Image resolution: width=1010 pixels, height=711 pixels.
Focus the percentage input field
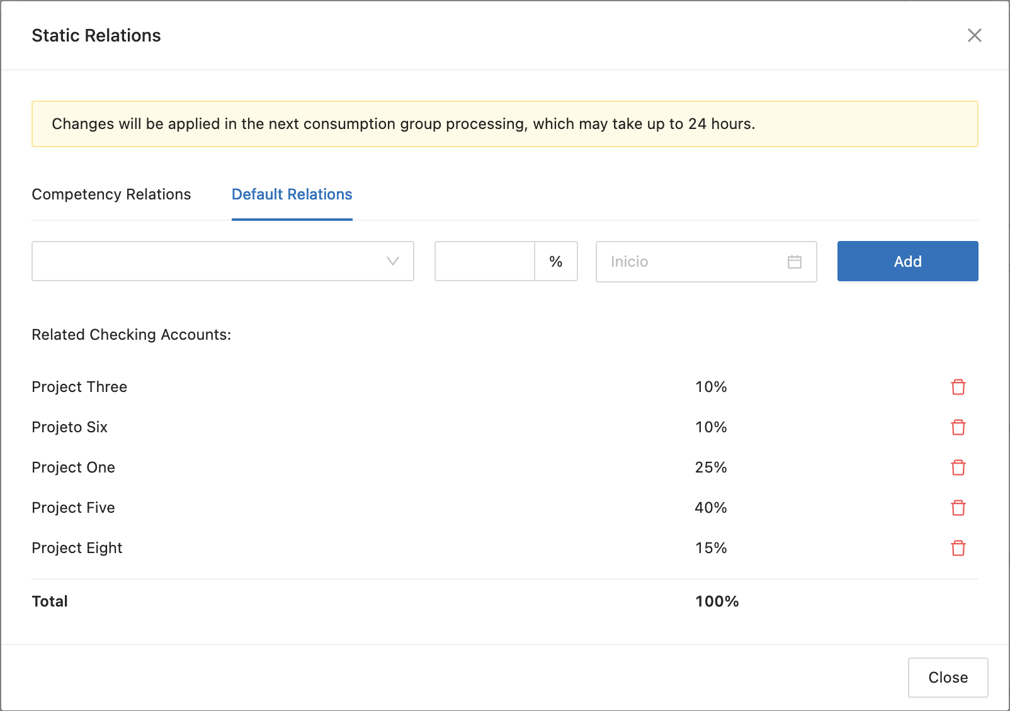(x=484, y=261)
